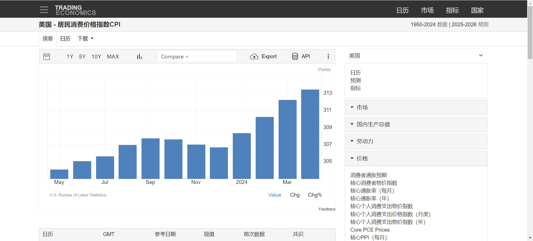The image size is (533, 241).
Task: Click the Export cloud download icon
Action: pos(254,57)
